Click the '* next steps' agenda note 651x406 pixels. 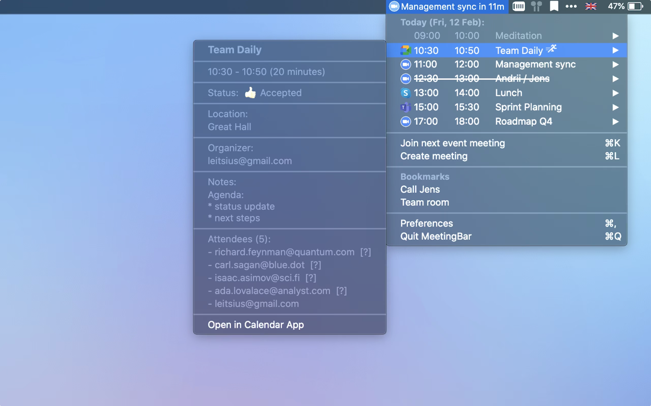coord(234,218)
